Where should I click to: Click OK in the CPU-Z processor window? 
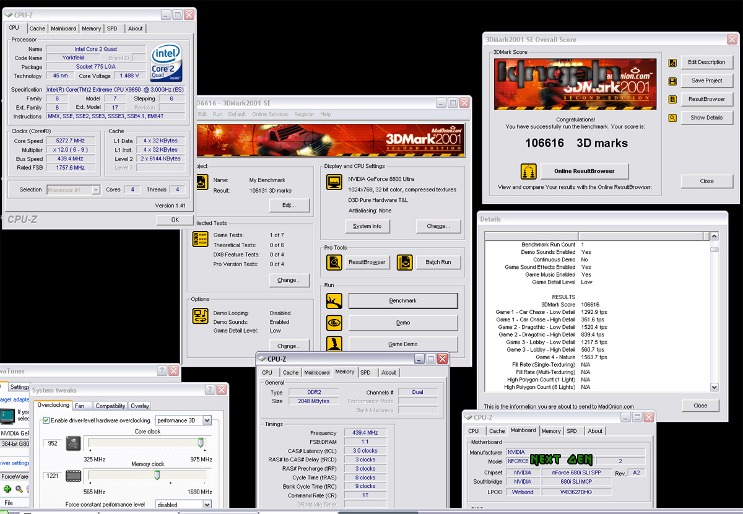tap(175, 220)
